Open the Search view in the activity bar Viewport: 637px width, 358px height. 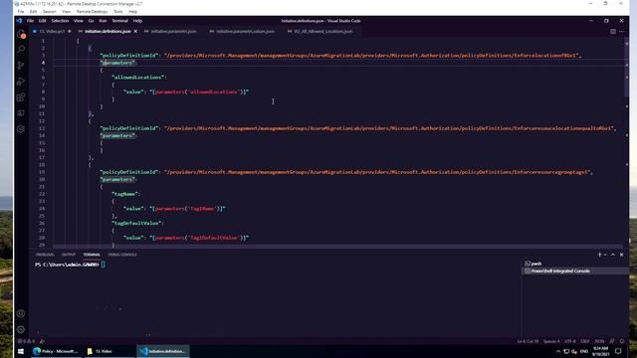(x=21, y=49)
